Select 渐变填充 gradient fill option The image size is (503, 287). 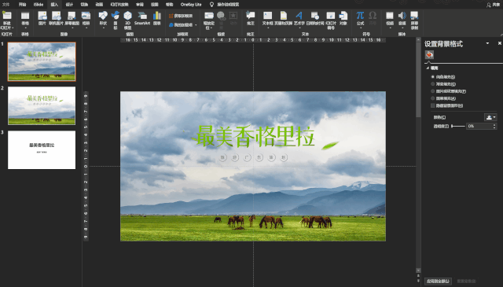433,84
